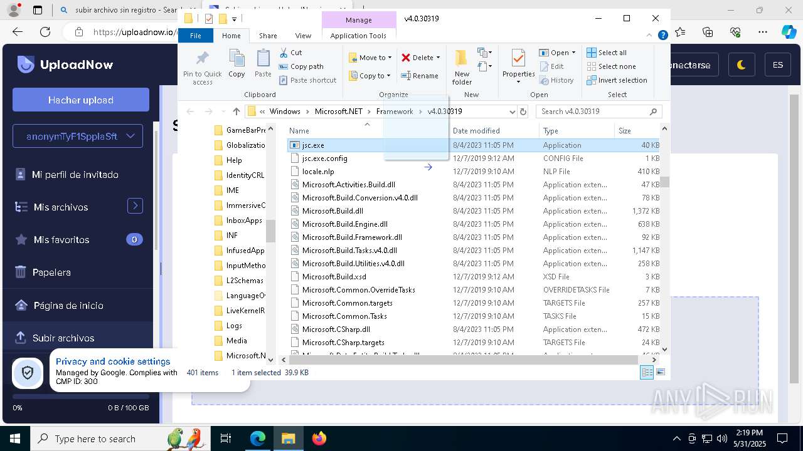Click the Paste ribbon icon
803x451 pixels.
[263, 63]
